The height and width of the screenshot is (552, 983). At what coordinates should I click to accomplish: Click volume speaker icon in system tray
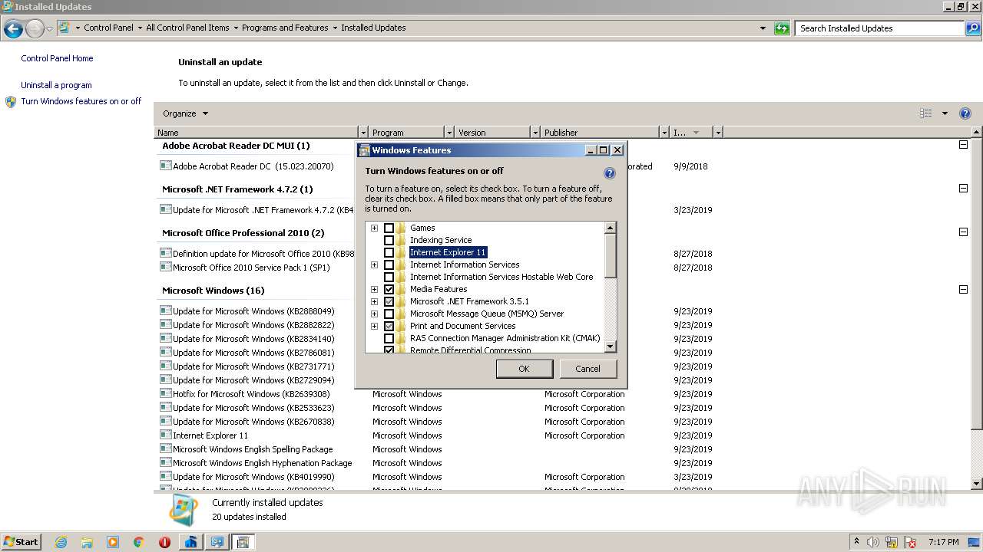[873, 542]
